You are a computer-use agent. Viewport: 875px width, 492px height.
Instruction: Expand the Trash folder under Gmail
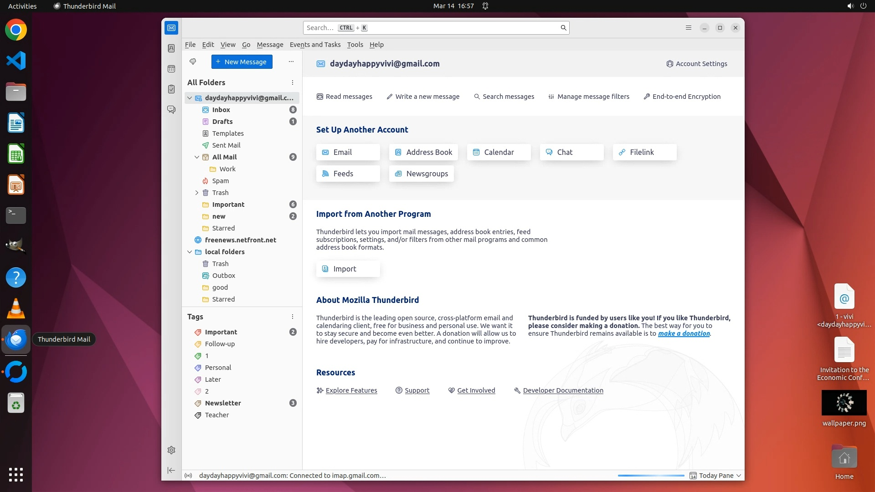197,193
